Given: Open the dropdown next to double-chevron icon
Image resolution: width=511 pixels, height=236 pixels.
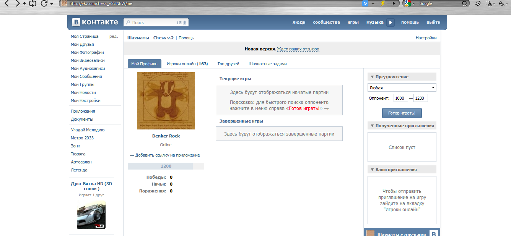Looking at the screenshot, I should (x=373, y=3).
